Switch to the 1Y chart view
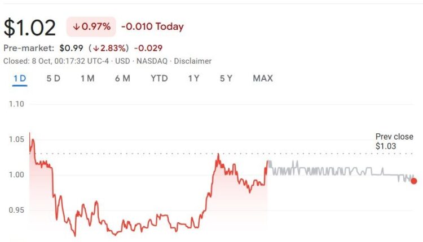423x242 pixels. [x=193, y=78]
